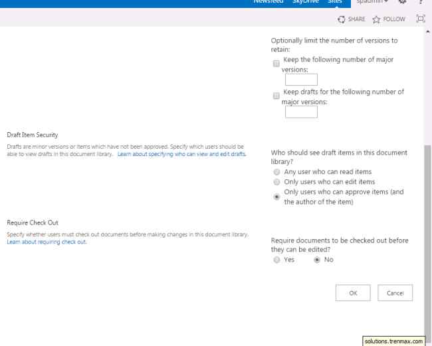Enable keep the following number of major versions
This screenshot has width=432, height=346.
(x=276, y=64)
